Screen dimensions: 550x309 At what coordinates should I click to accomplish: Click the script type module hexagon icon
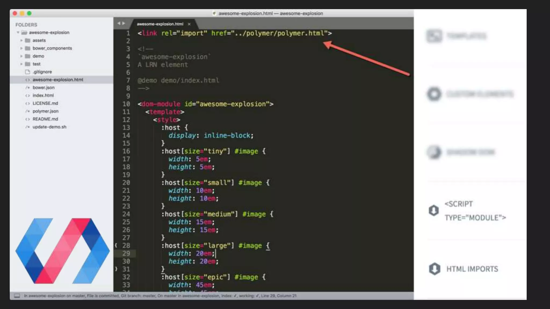434,211
